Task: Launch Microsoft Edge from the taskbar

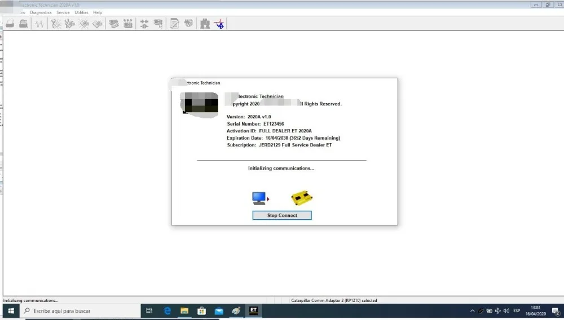Action: click(x=168, y=311)
